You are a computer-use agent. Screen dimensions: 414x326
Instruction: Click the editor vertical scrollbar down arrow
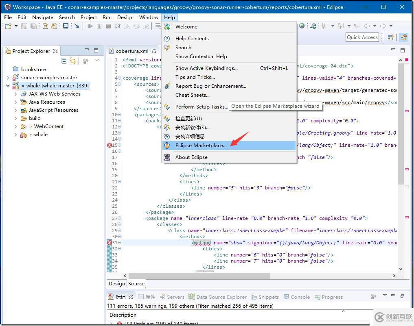401,269
